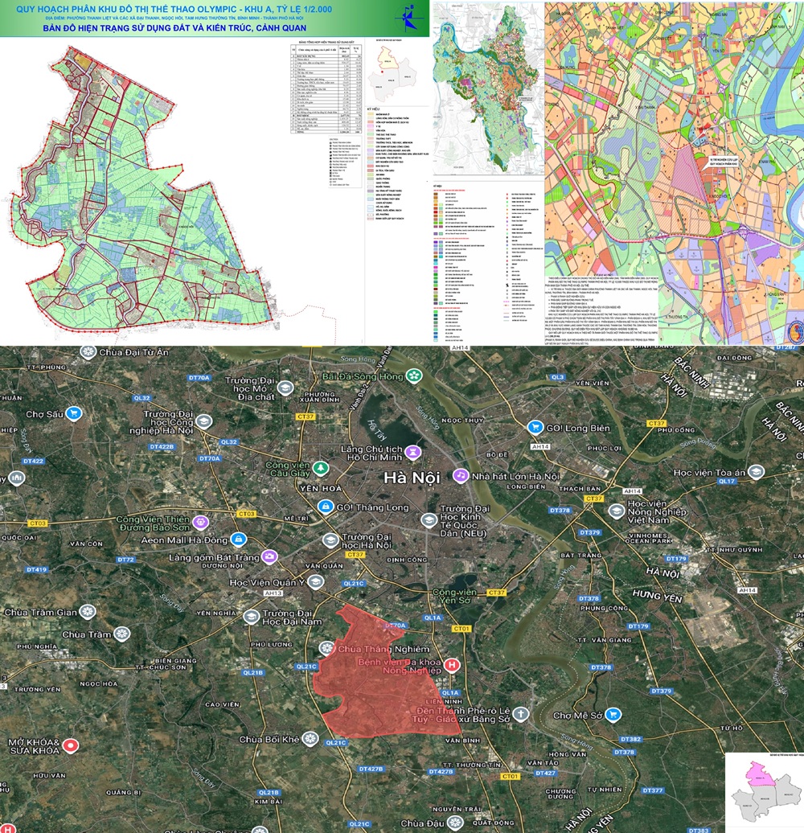
Task: Open the Chùa Trầm temple marker
Action: (x=122, y=634)
